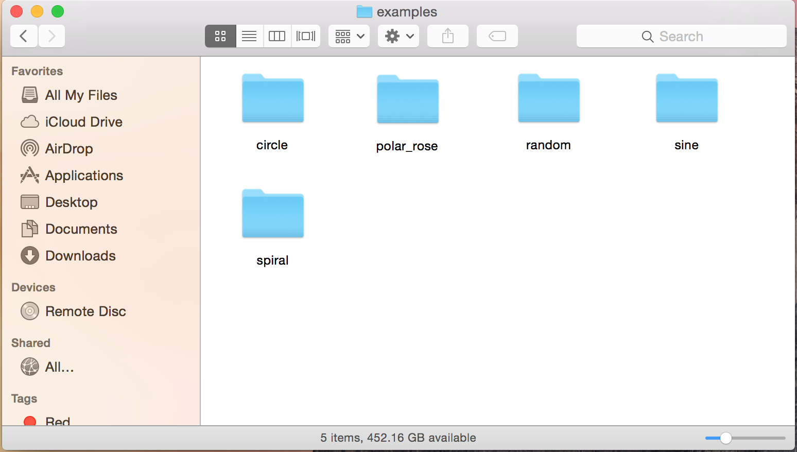Image resolution: width=797 pixels, height=452 pixels.
Task: Select the circle folder icon
Action: (273, 98)
